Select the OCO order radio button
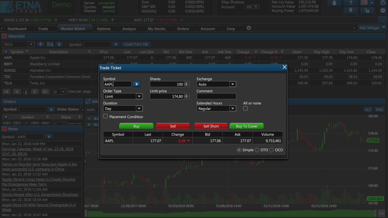This screenshot has width=388, height=218. click(272, 150)
